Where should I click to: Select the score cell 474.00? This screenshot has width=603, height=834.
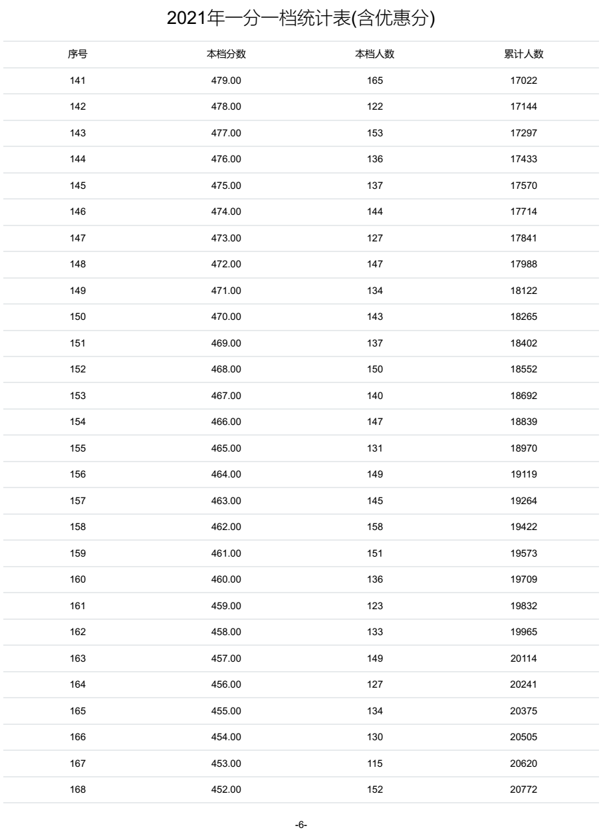tap(226, 212)
